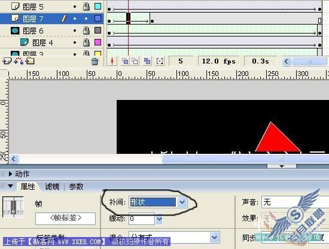Open the 补间 tween type dropdown
The width and height of the screenshot is (329, 249).
[x=182, y=202]
